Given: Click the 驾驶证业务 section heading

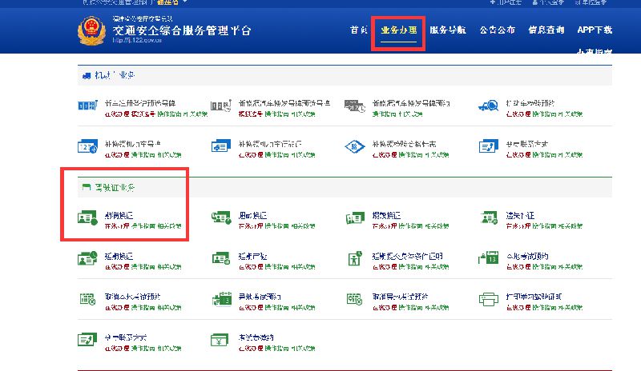Looking at the screenshot, I should coord(115,187).
